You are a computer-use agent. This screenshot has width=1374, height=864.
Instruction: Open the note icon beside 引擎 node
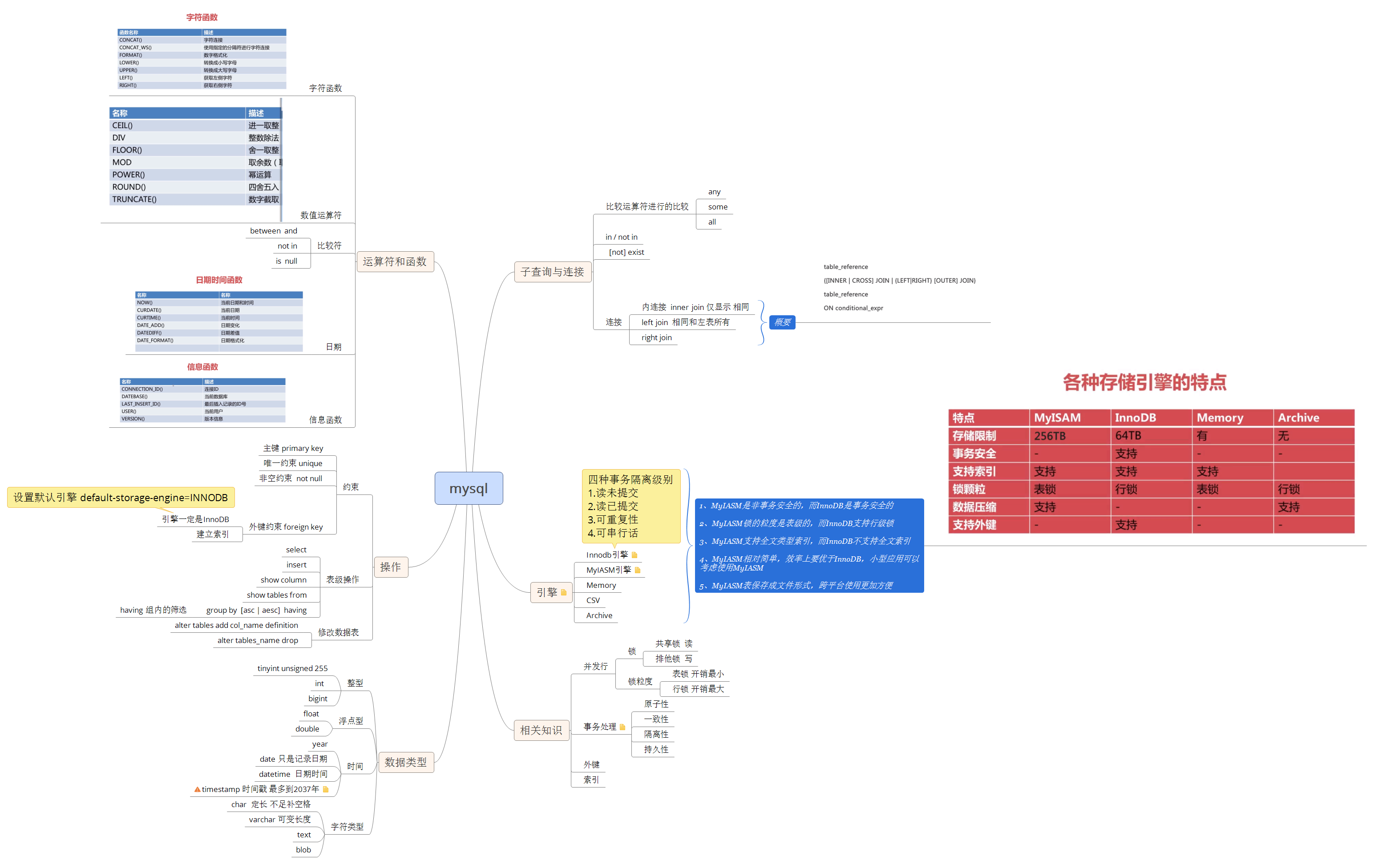click(563, 593)
